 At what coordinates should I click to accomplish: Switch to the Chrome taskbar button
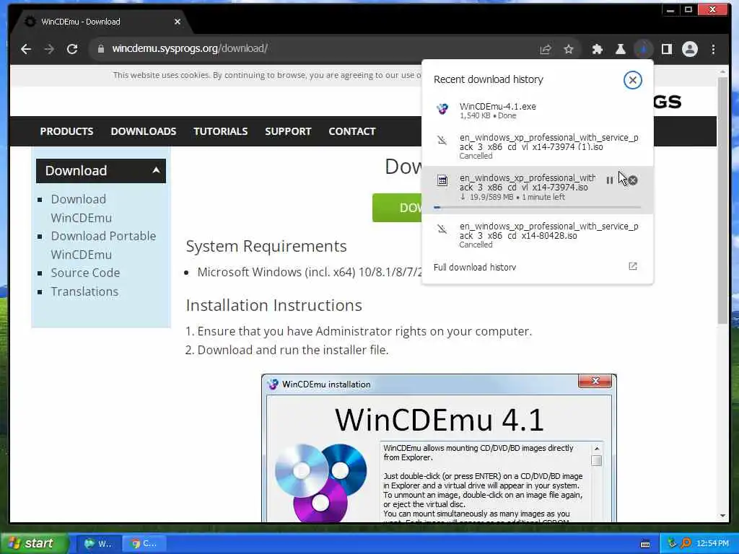[144, 544]
